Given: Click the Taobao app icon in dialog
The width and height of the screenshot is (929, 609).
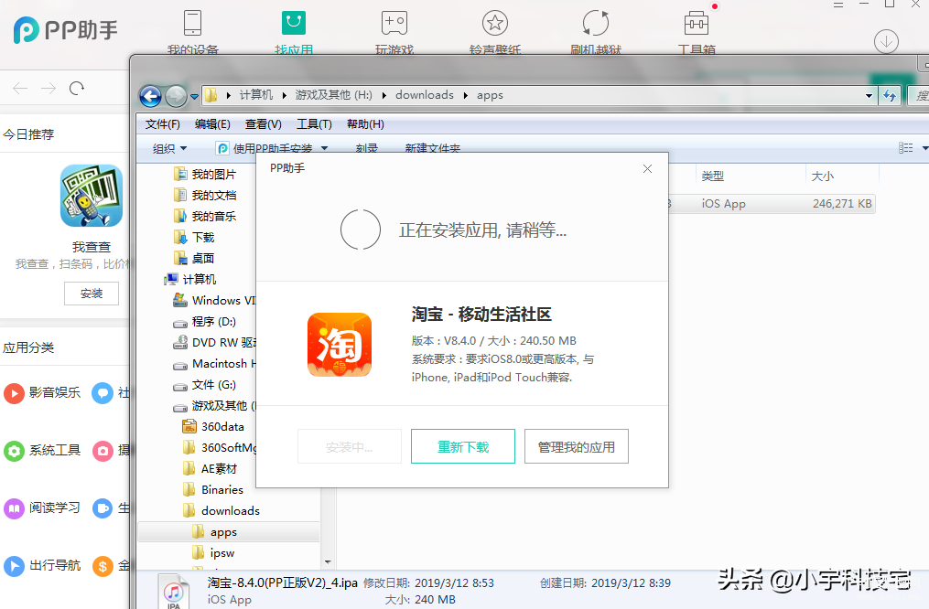Looking at the screenshot, I should click(x=340, y=345).
